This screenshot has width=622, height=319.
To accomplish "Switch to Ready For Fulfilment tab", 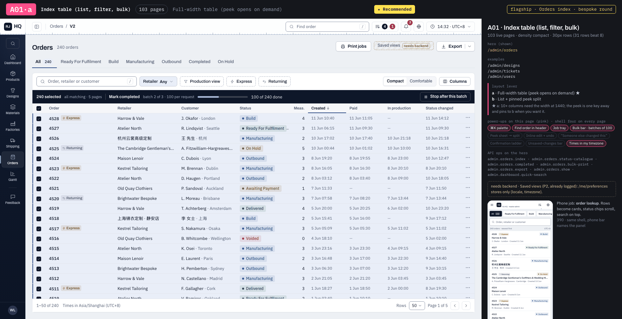I will (x=81, y=62).
